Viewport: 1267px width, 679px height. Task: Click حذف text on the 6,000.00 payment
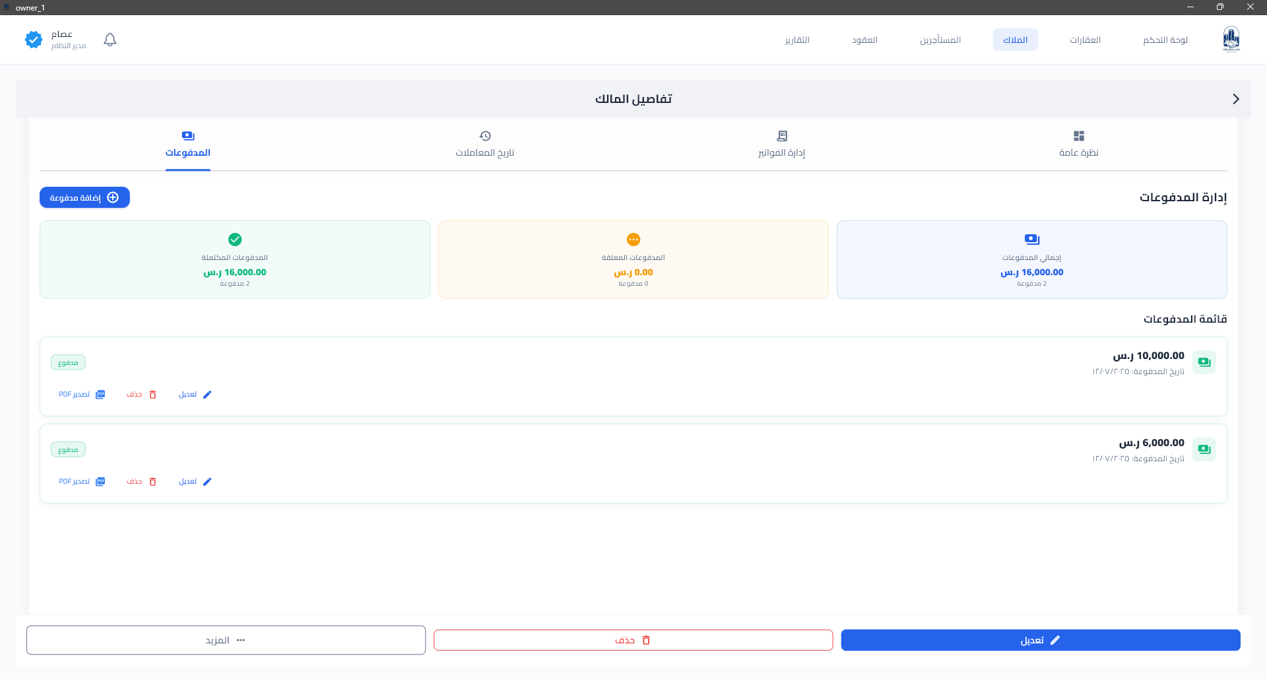pos(135,482)
